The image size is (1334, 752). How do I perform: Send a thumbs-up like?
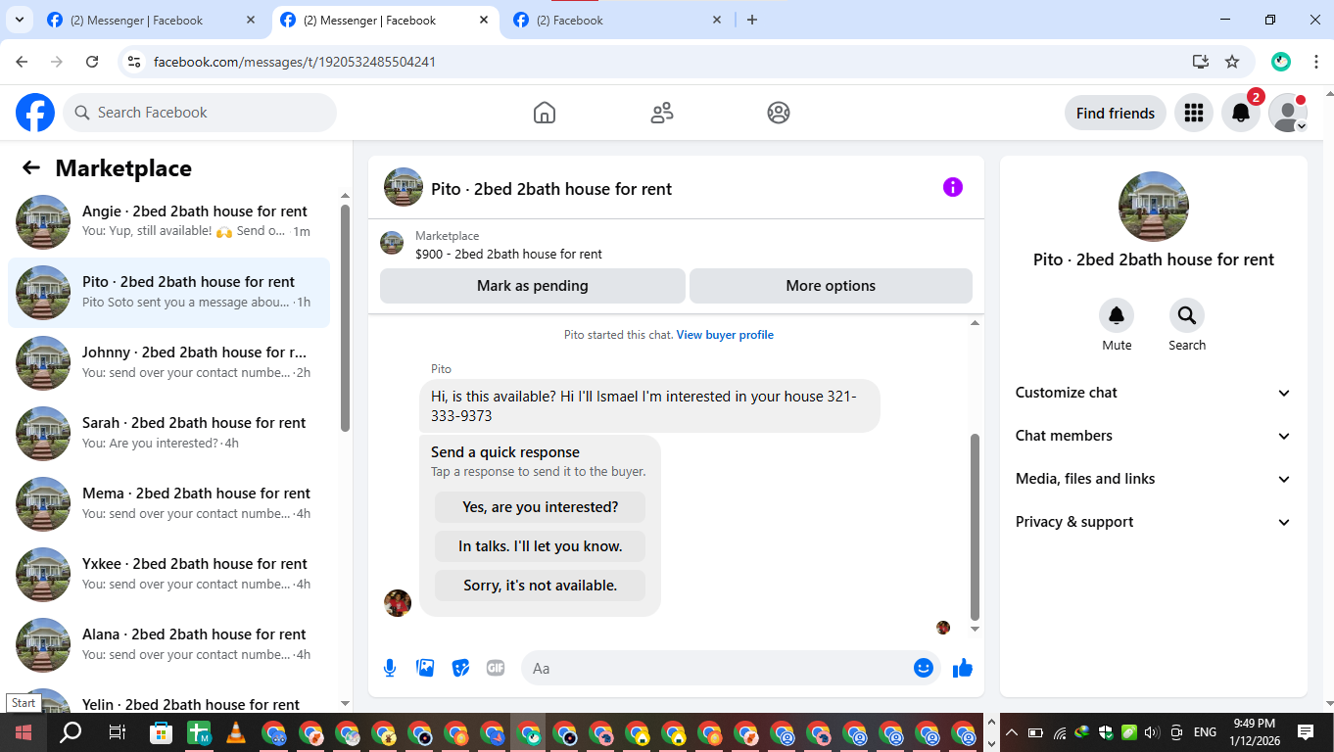point(963,668)
